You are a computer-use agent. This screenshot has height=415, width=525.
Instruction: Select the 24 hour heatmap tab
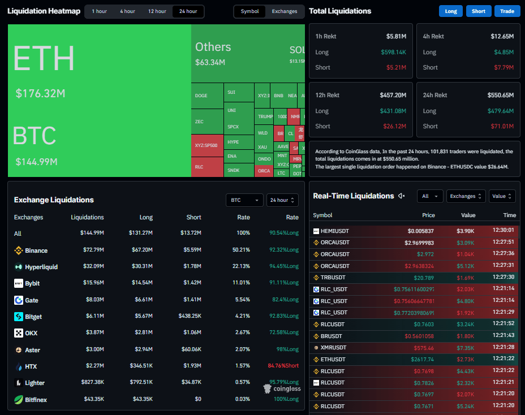pyautogui.click(x=188, y=11)
